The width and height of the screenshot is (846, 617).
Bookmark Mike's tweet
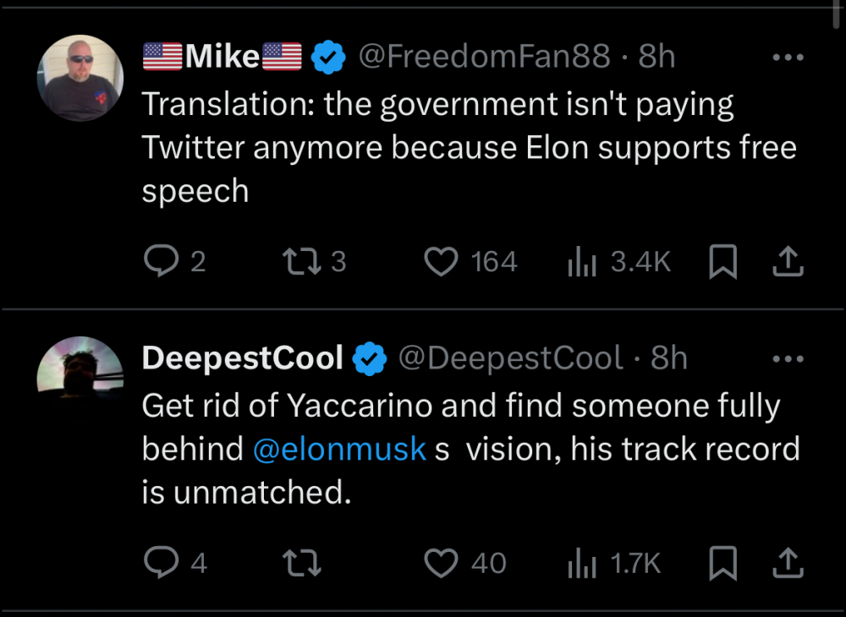click(x=722, y=263)
